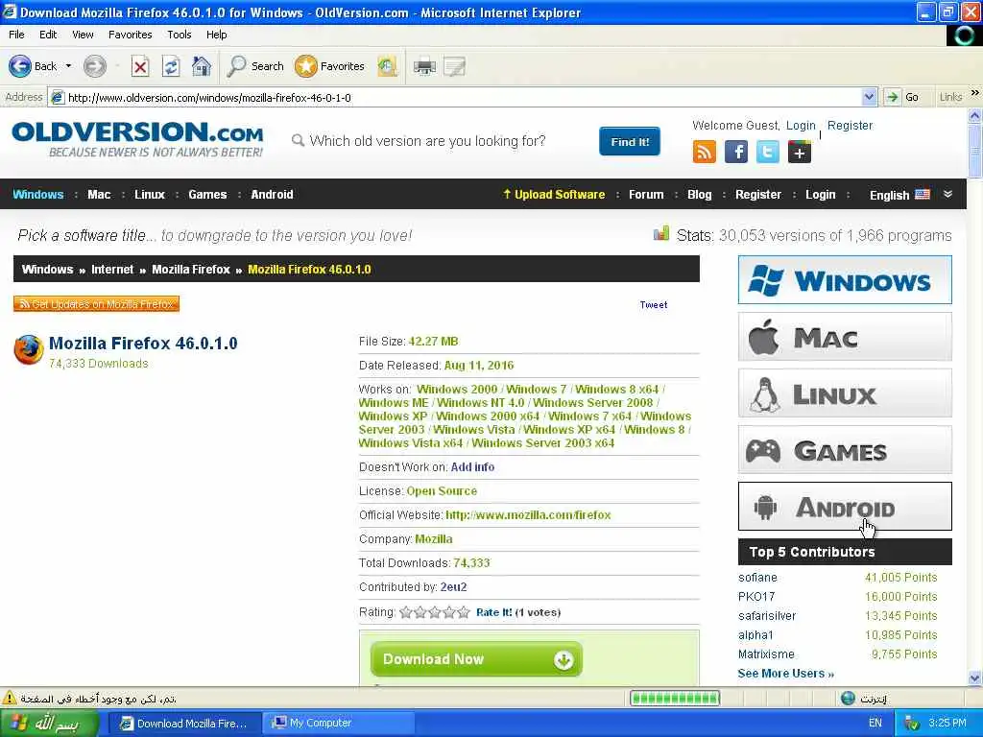Click the Print printer icon
983x737 pixels.
tap(424, 66)
